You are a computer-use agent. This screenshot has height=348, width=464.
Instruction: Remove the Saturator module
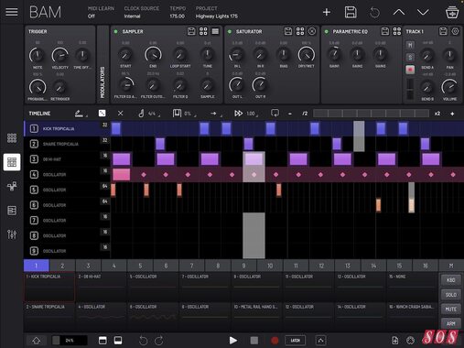point(312,31)
